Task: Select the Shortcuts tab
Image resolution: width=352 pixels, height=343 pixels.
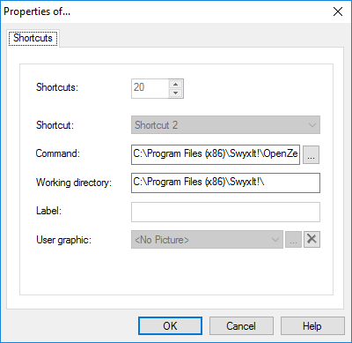Action: (33, 38)
